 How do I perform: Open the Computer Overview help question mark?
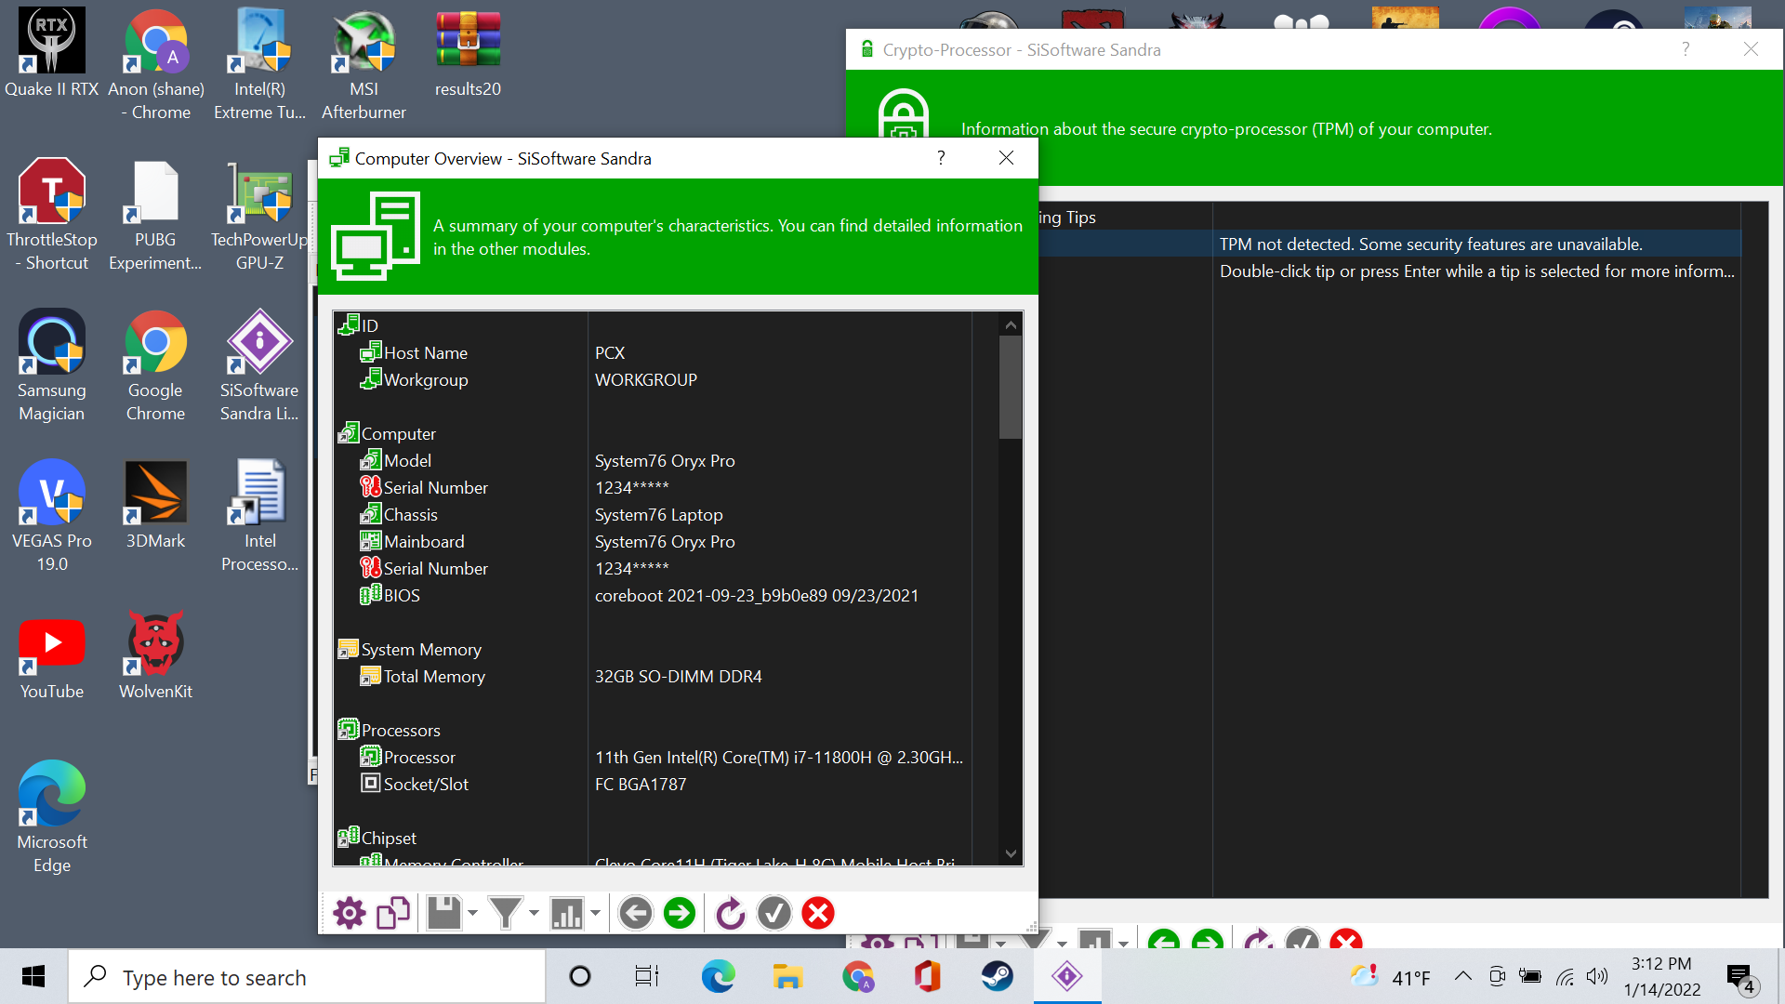coord(940,158)
